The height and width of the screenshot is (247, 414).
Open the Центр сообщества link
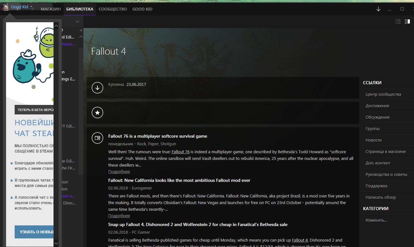click(x=383, y=94)
